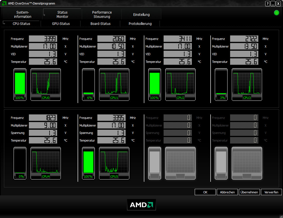
Task: Click the CPU5 Temperatur value field
Action: pos(111,140)
